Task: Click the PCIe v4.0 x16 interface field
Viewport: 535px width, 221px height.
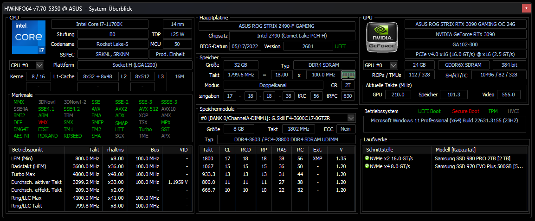Action: (x=465, y=54)
